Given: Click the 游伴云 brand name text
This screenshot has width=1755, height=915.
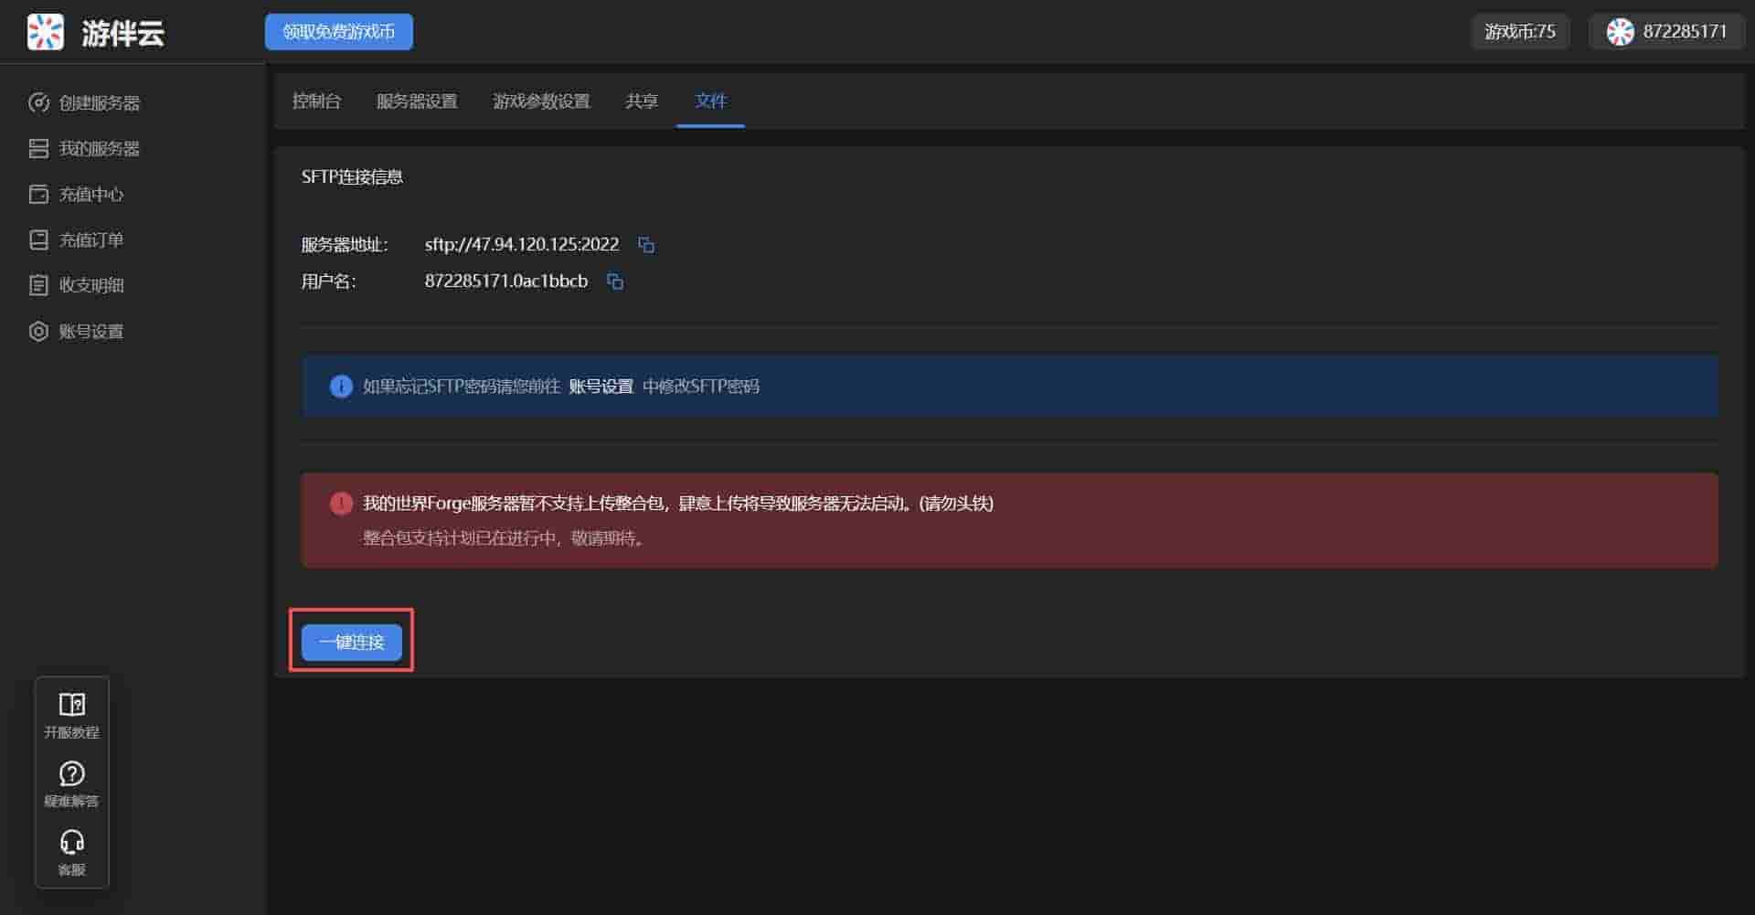Looking at the screenshot, I should [123, 33].
